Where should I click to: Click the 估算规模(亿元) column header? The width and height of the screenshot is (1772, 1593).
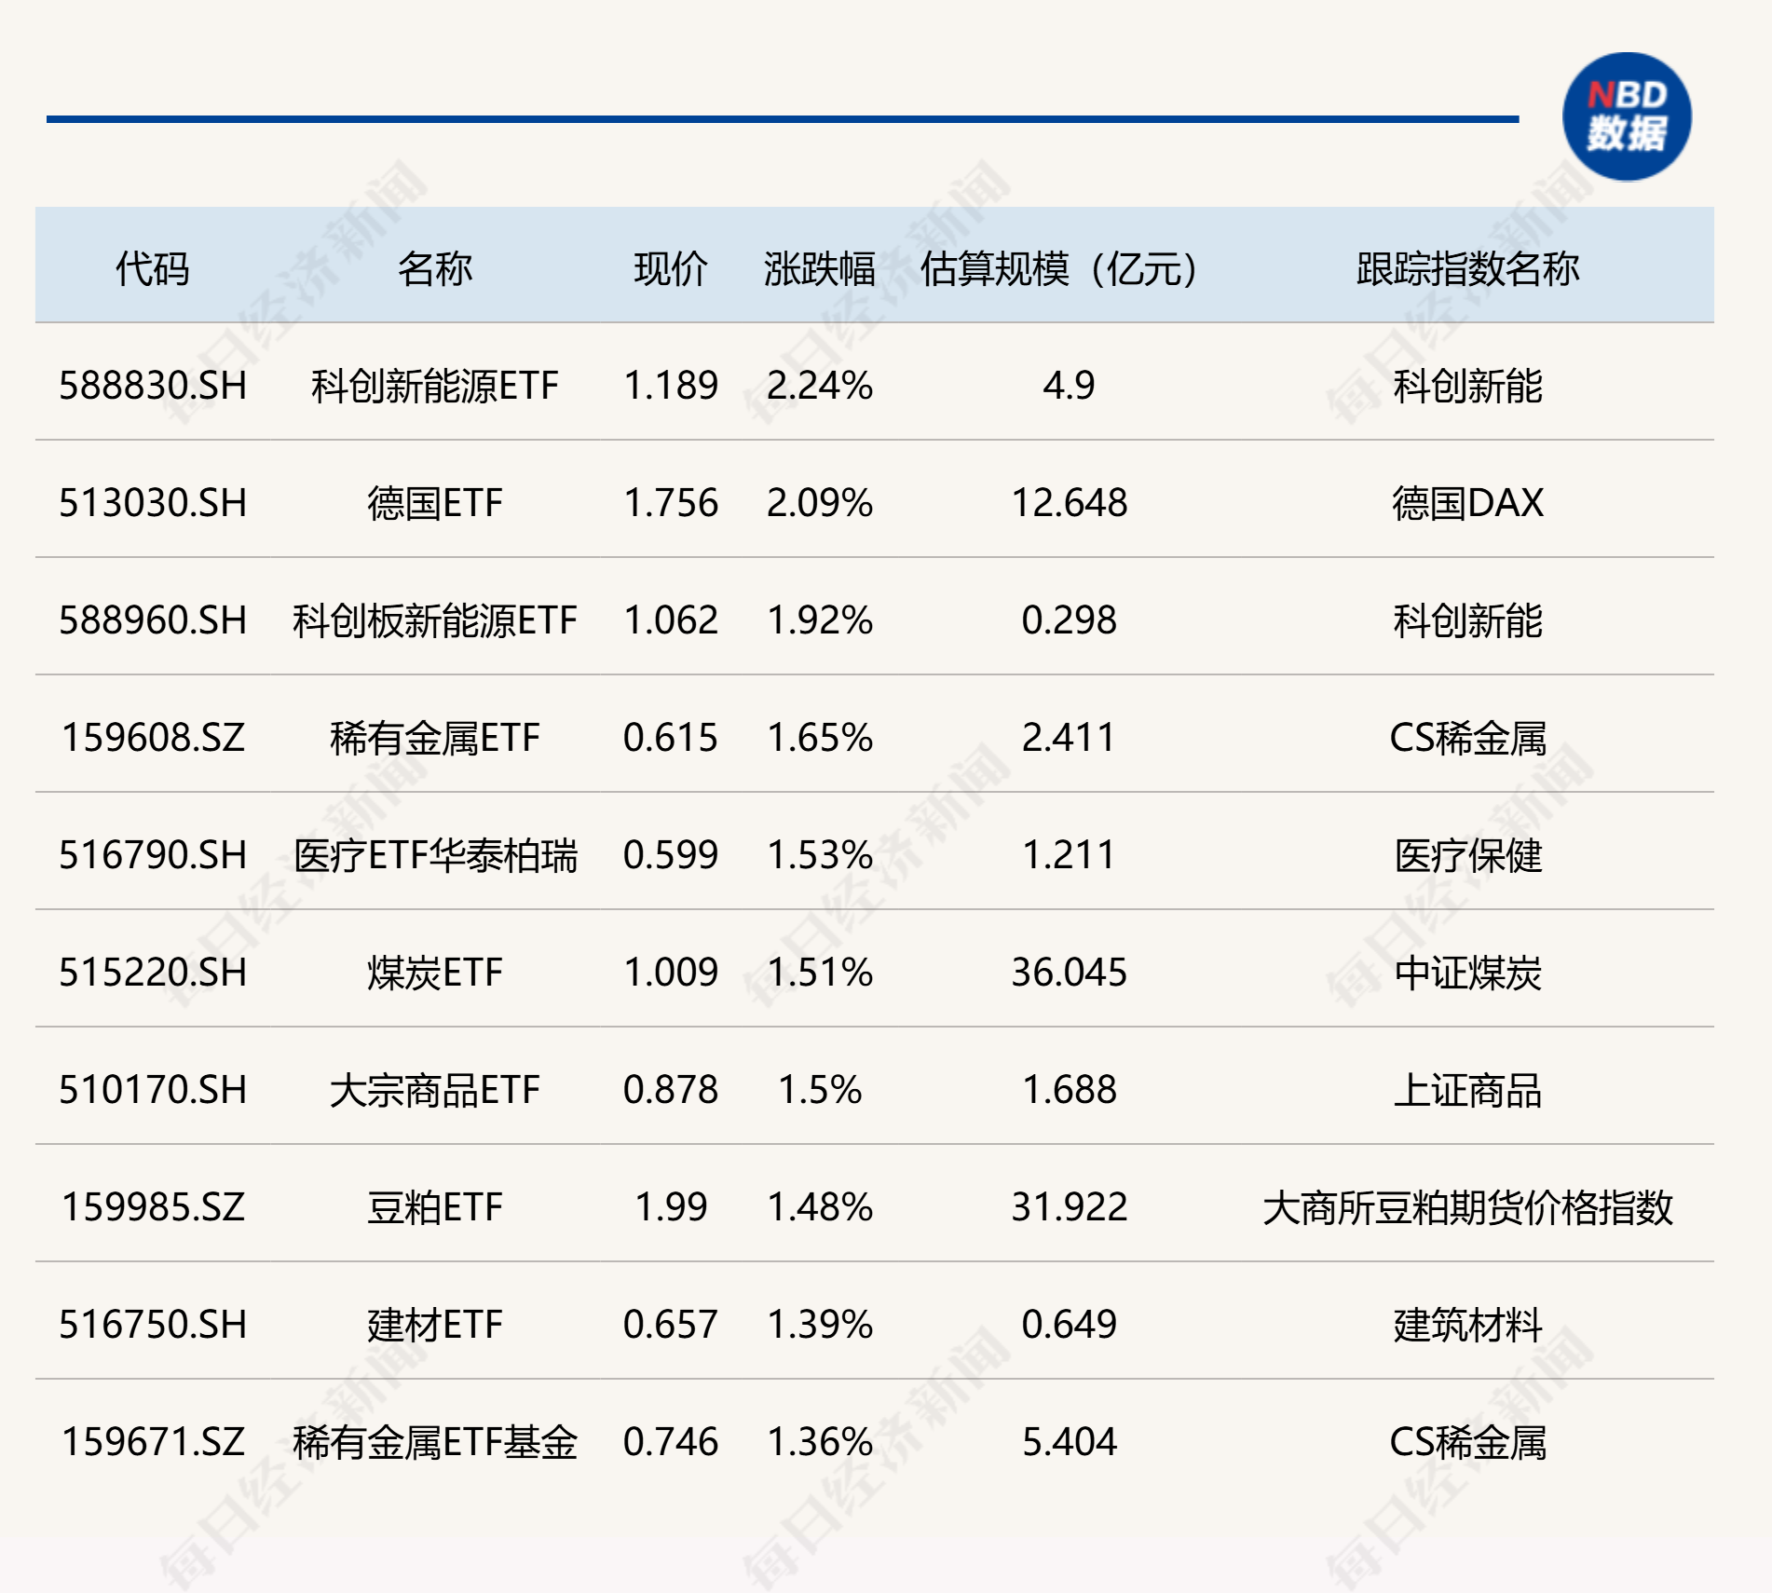tap(1058, 268)
